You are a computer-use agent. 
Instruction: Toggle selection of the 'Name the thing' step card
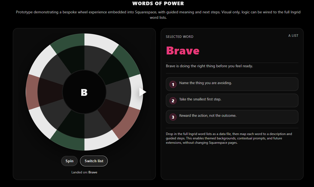tap(232, 84)
